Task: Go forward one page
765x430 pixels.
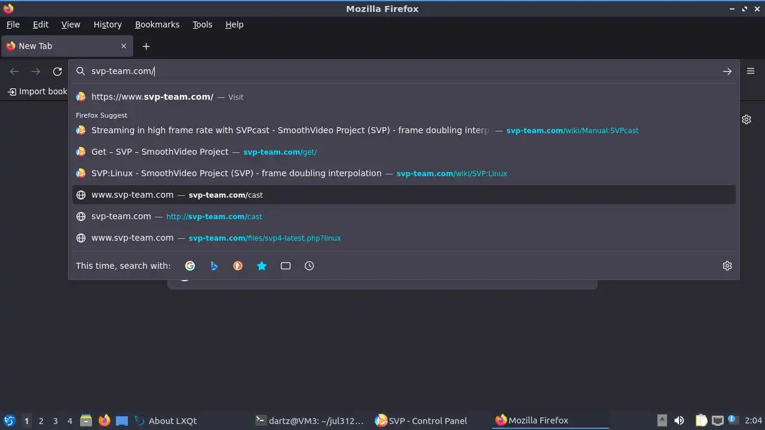Action: click(36, 71)
